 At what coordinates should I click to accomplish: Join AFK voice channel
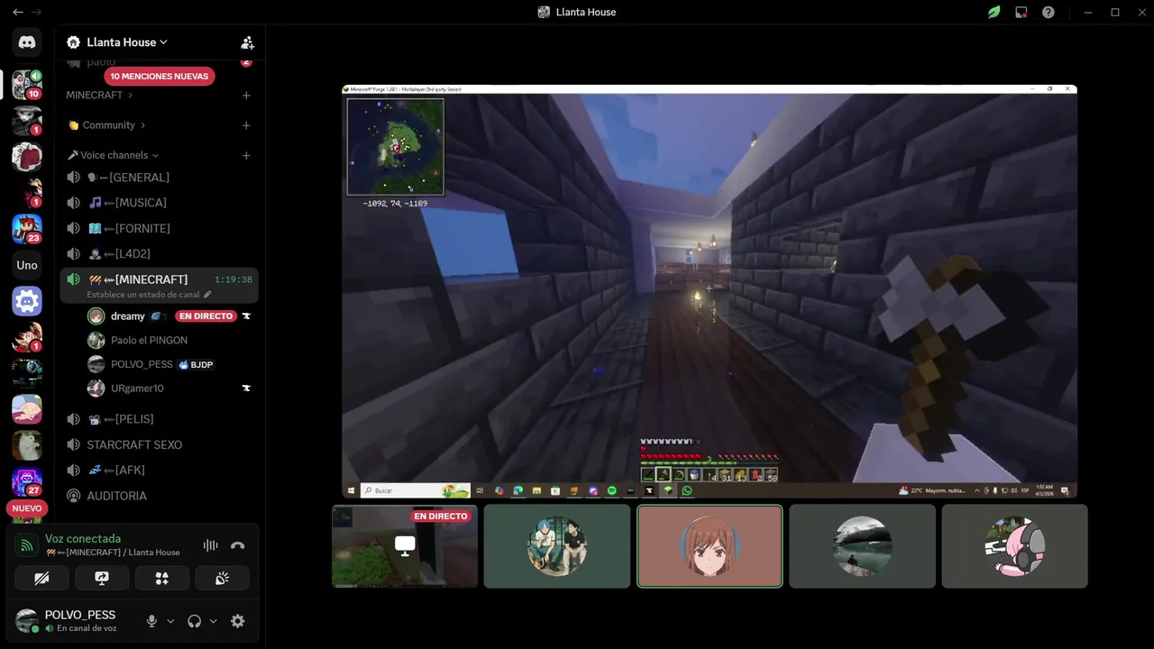pyautogui.click(x=160, y=470)
